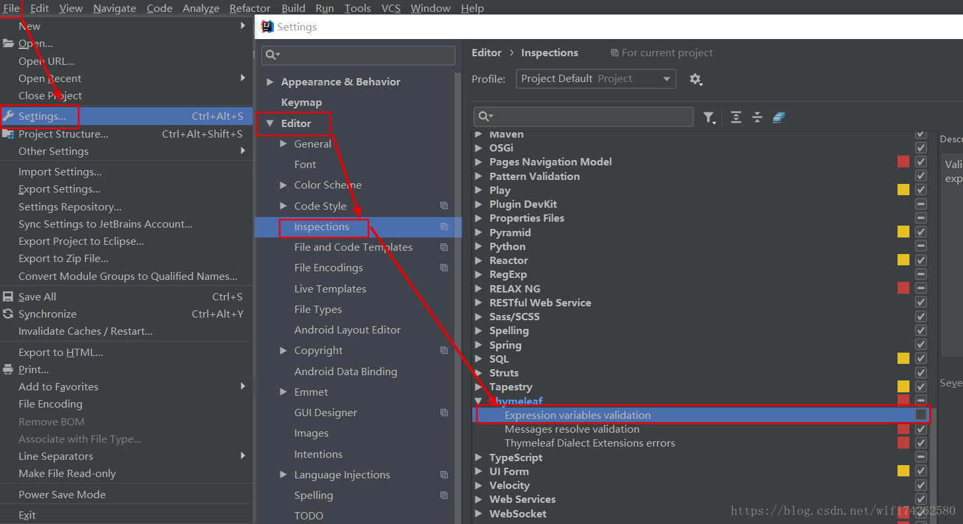Open the Edit menu

(40, 8)
